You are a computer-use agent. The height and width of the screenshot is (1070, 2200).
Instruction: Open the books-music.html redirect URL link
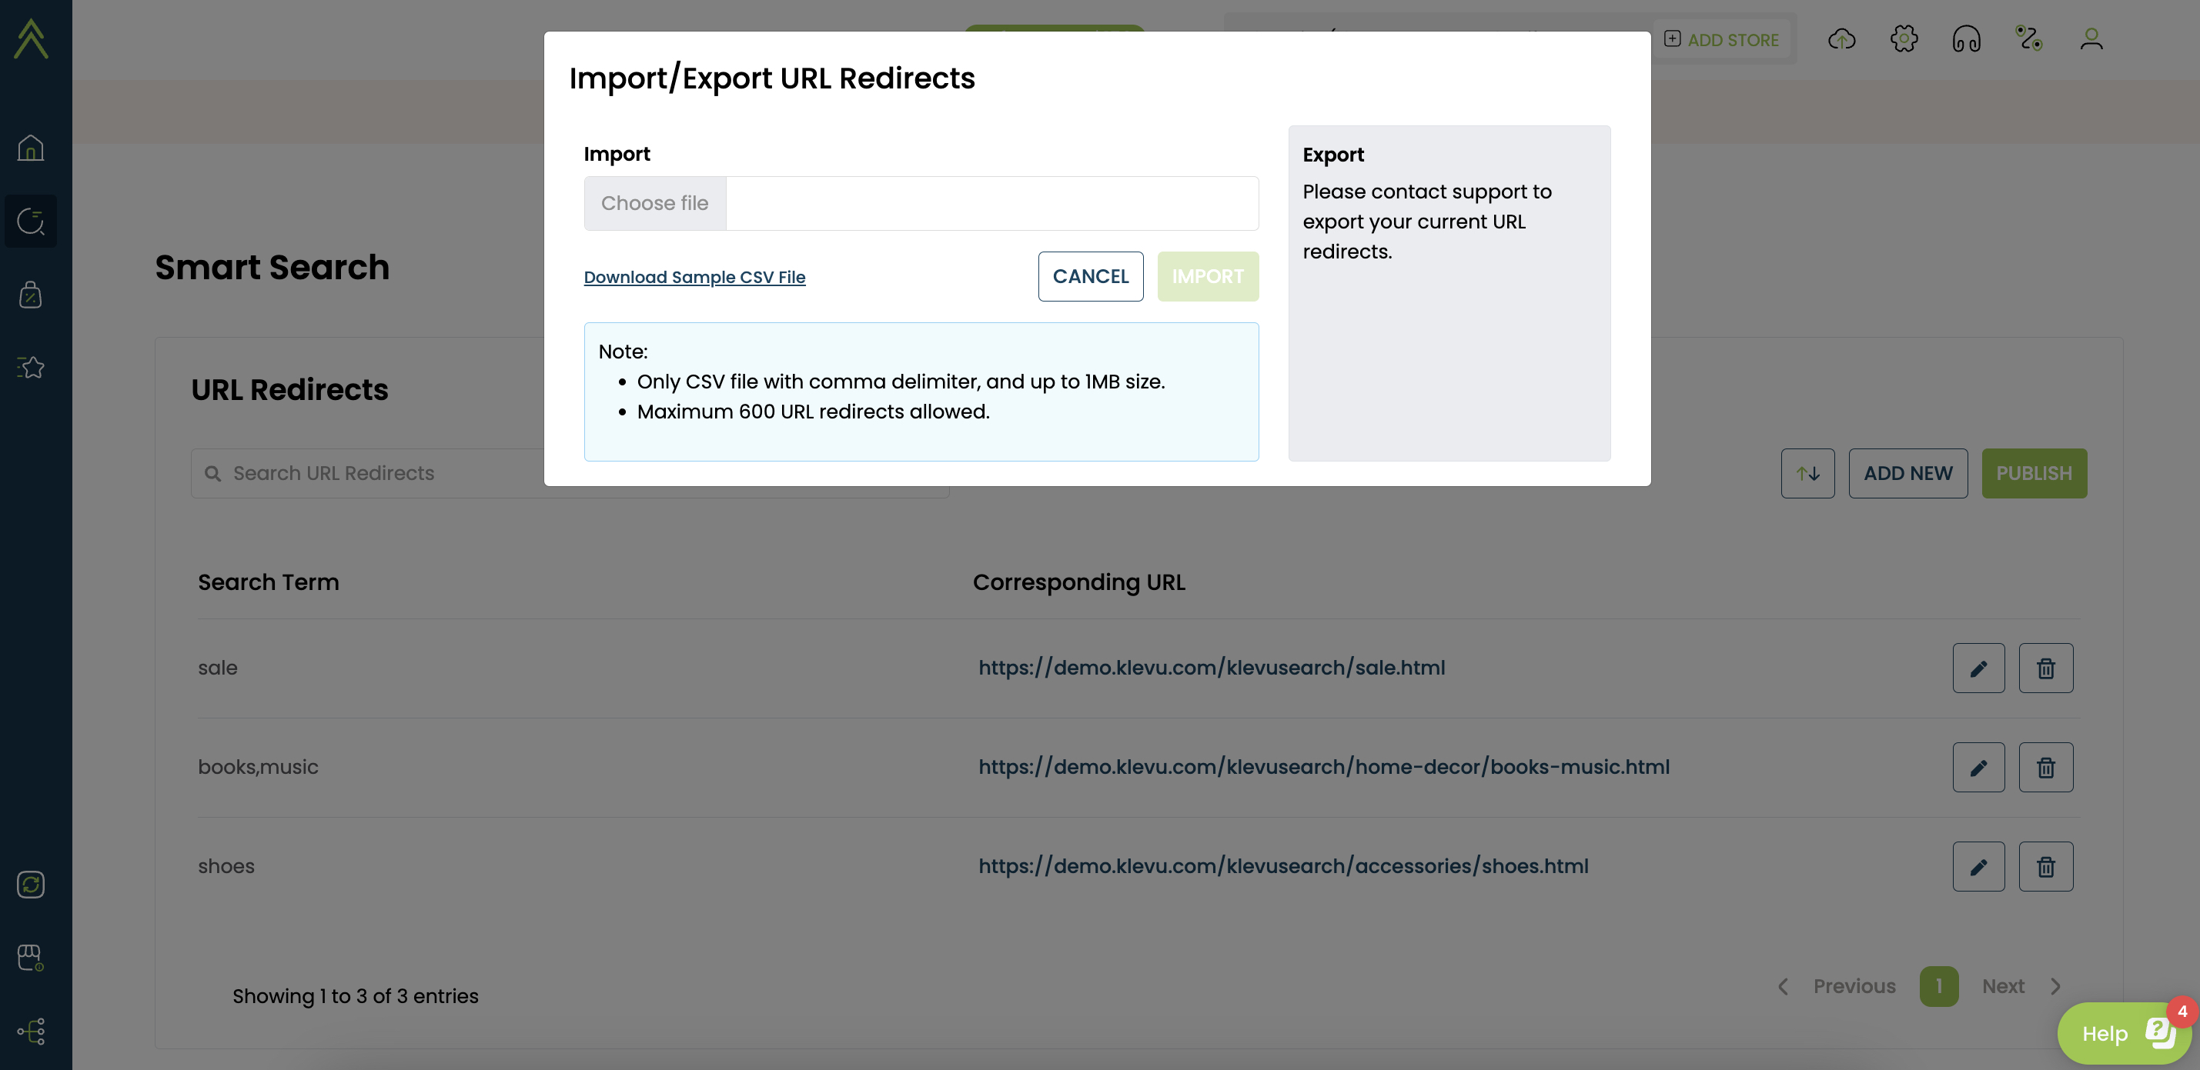pyautogui.click(x=1323, y=767)
